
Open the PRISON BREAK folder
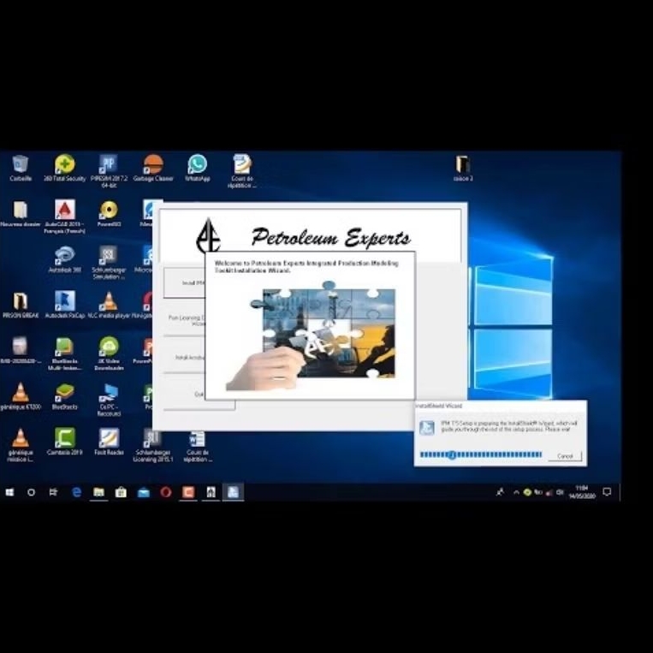(21, 305)
